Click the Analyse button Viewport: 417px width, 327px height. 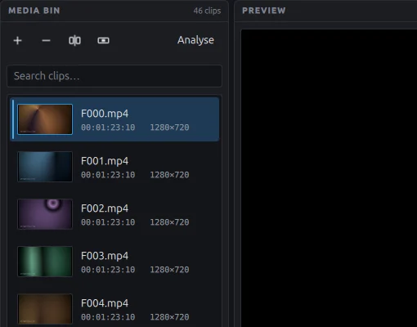[195, 40]
